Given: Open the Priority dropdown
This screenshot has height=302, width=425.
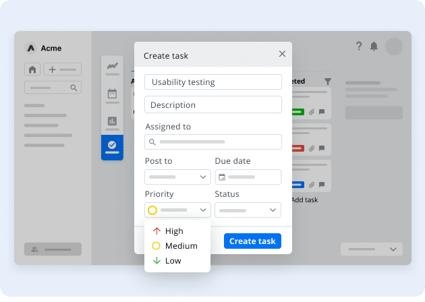Looking at the screenshot, I should pyautogui.click(x=177, y=210).
